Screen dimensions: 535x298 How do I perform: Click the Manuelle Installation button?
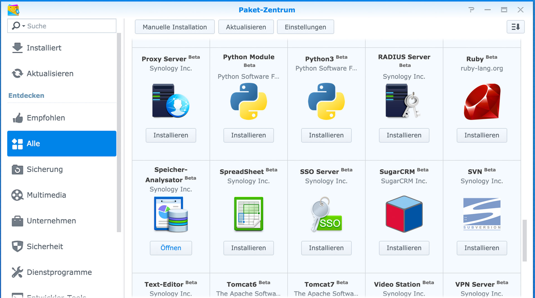coord(175,27)
